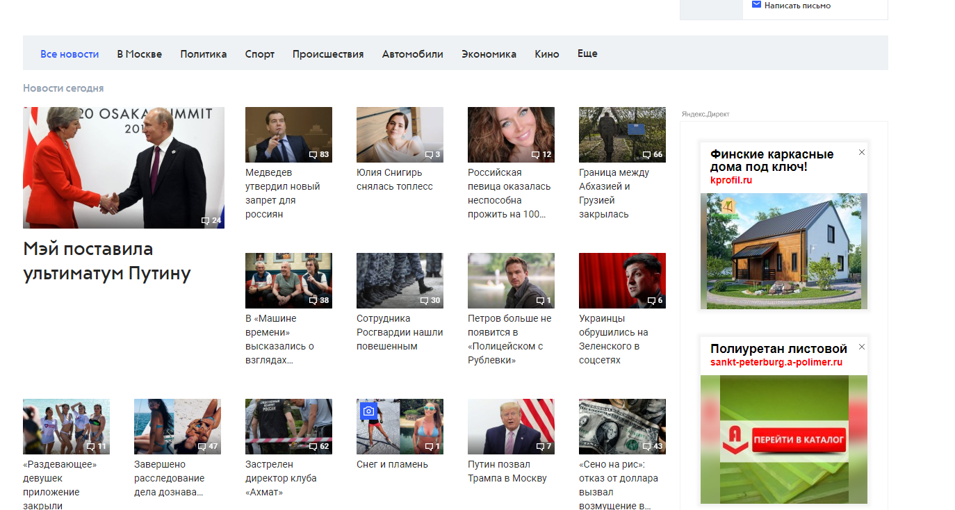Open the Российская певица article thumbnail
Image resolution: width=955 pixels, height=510 pixels.
point(511,135)
